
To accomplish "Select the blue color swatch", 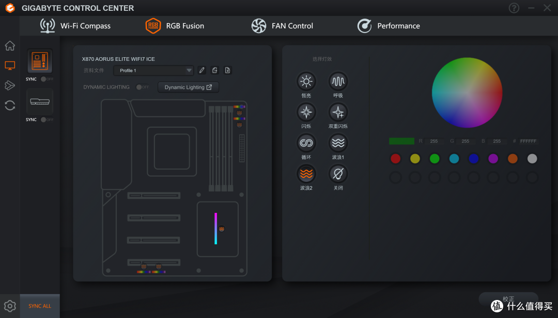I will click(x=474, y=159).
